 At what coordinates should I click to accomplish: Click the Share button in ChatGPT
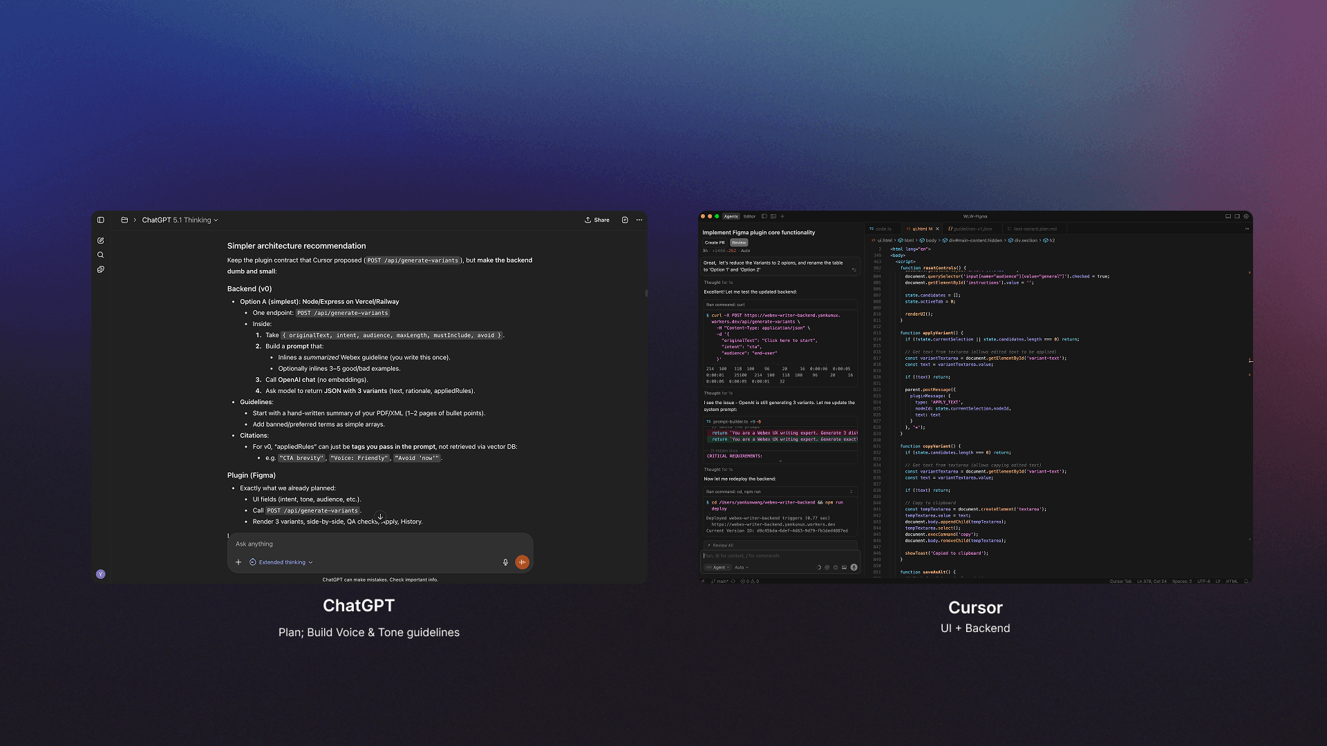point(597,220)
